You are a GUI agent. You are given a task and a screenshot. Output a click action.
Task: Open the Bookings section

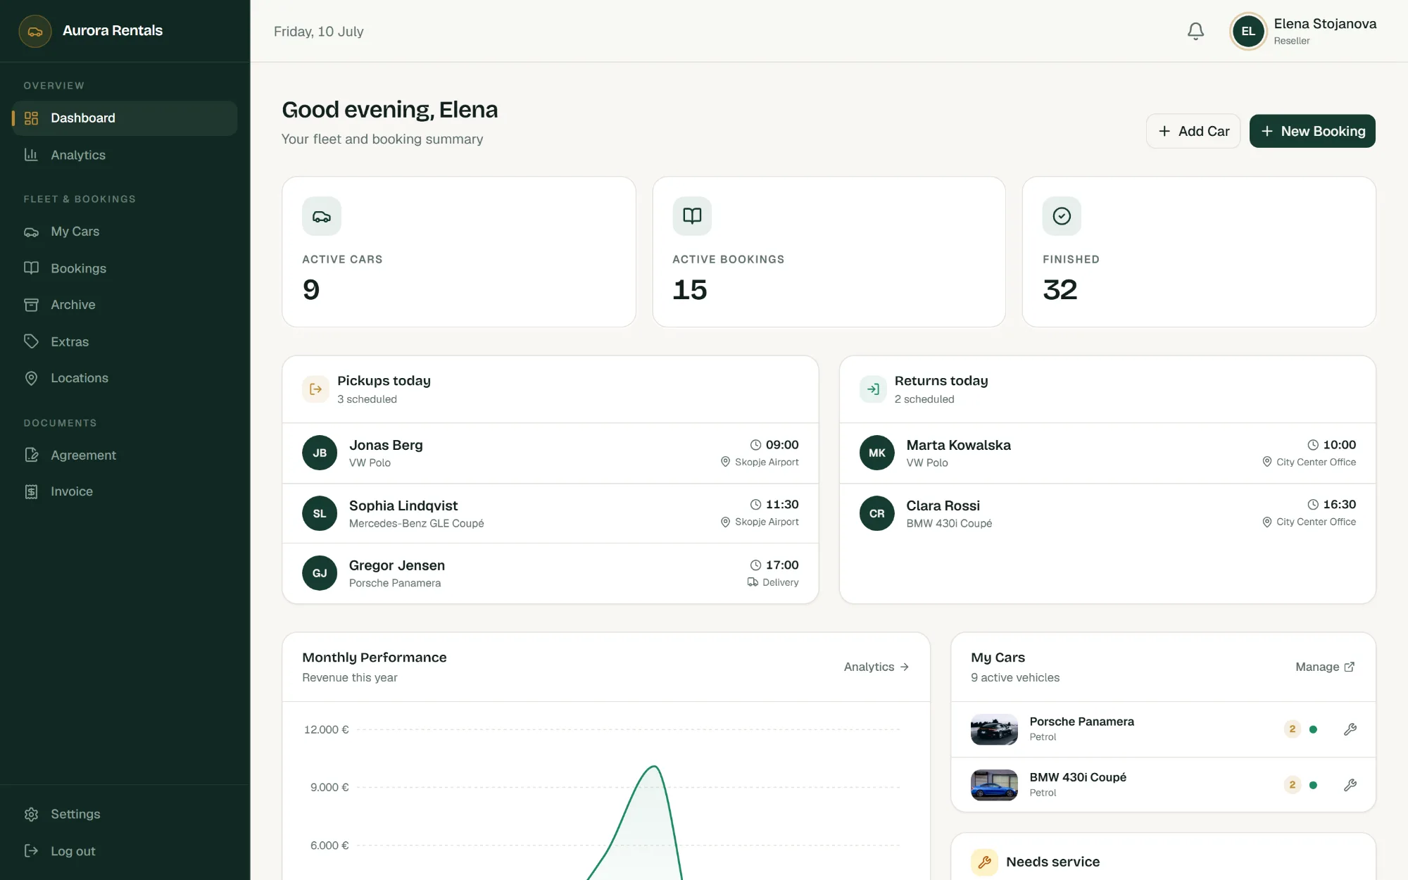click(125, 268)
